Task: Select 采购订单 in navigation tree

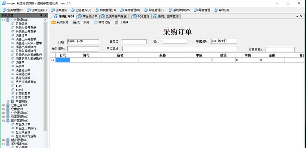Action: pos(21,24)
